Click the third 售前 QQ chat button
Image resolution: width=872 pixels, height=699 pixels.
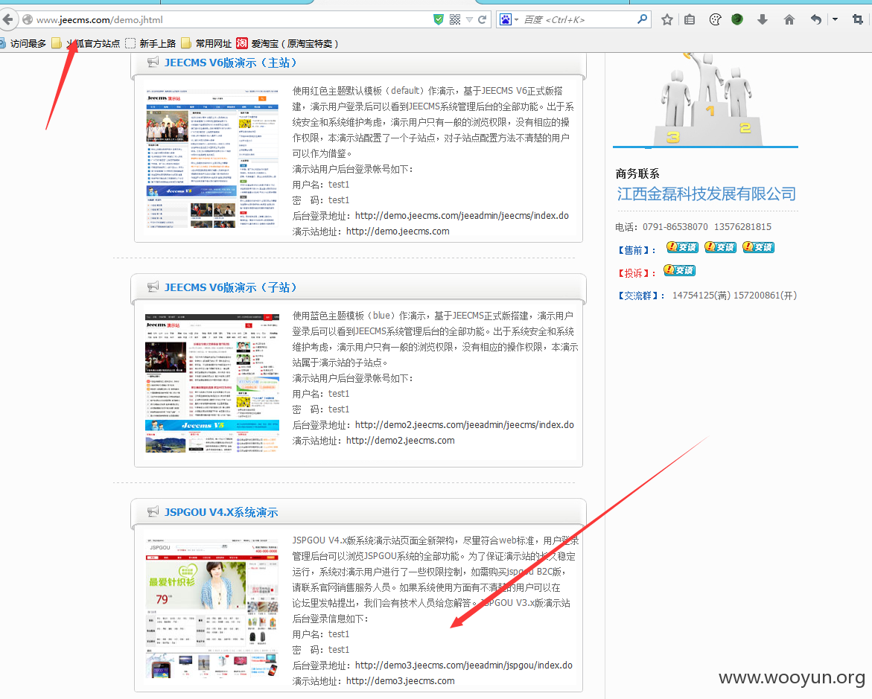(759, 247)
